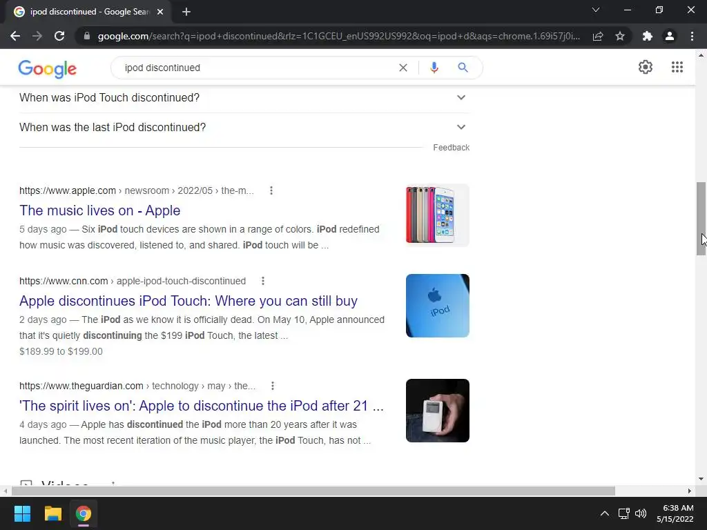Open the Windows Start menu
707x530 pixels.
click(x=22, y=513)
